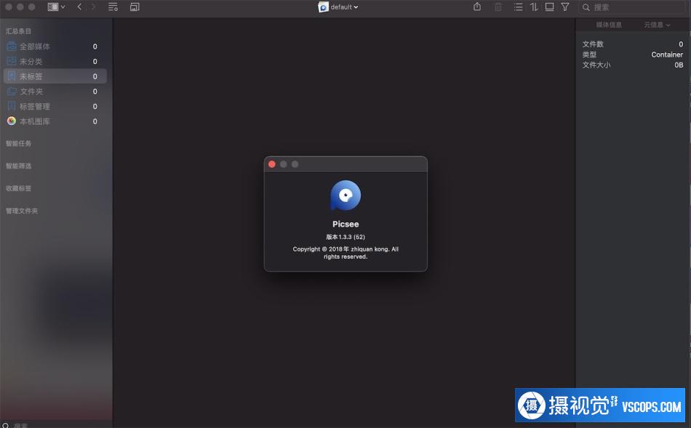Click the 未分类 sidebar icon
Screen dimensions: 691x428
tap(12, 61)
